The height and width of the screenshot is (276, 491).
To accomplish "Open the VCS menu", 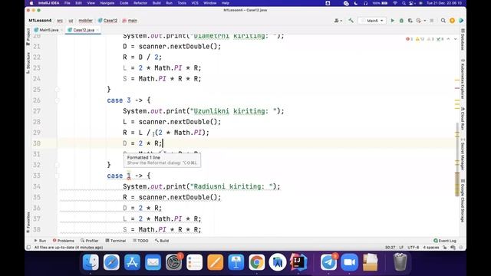I will click(x=195, y=3).
